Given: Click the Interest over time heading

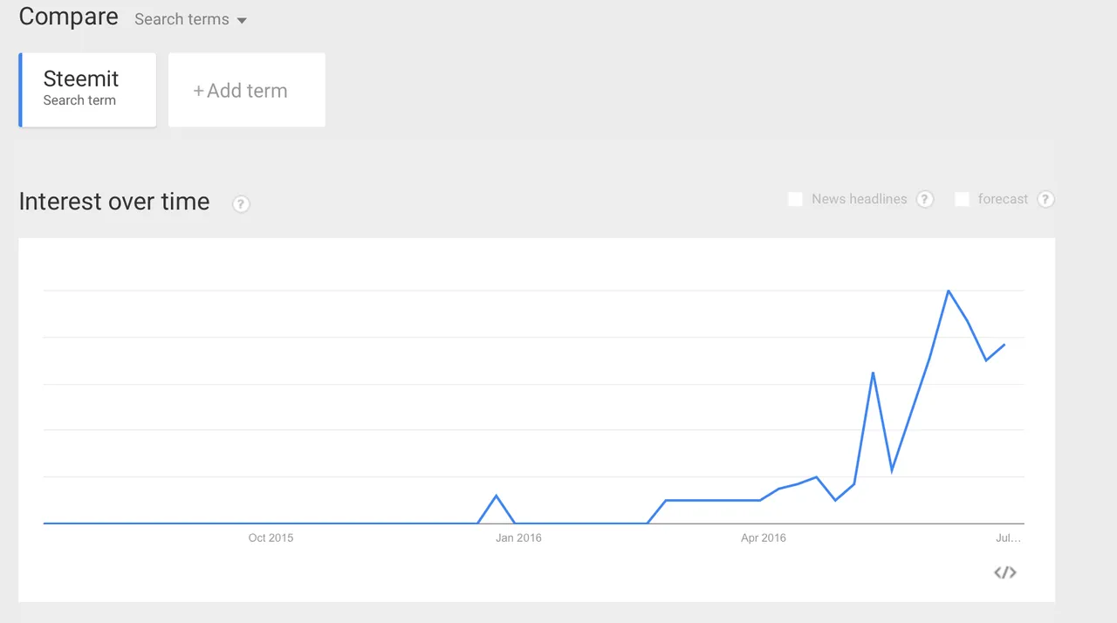Looking at the screenshot, I should tap(114, 202).
